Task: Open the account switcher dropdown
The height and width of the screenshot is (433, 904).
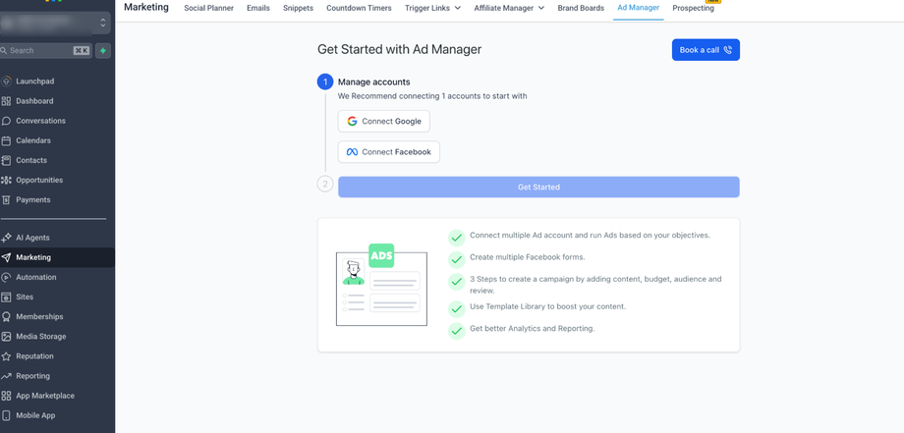Action: [x=55, y=23]
